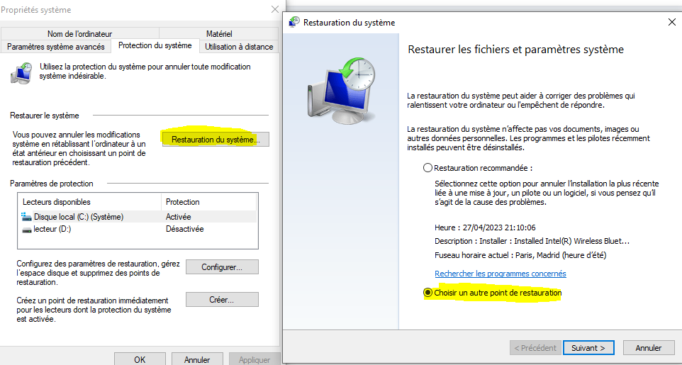Click the system protection shield icon
This screenshot has width=682, height=365.
[21, 72]
